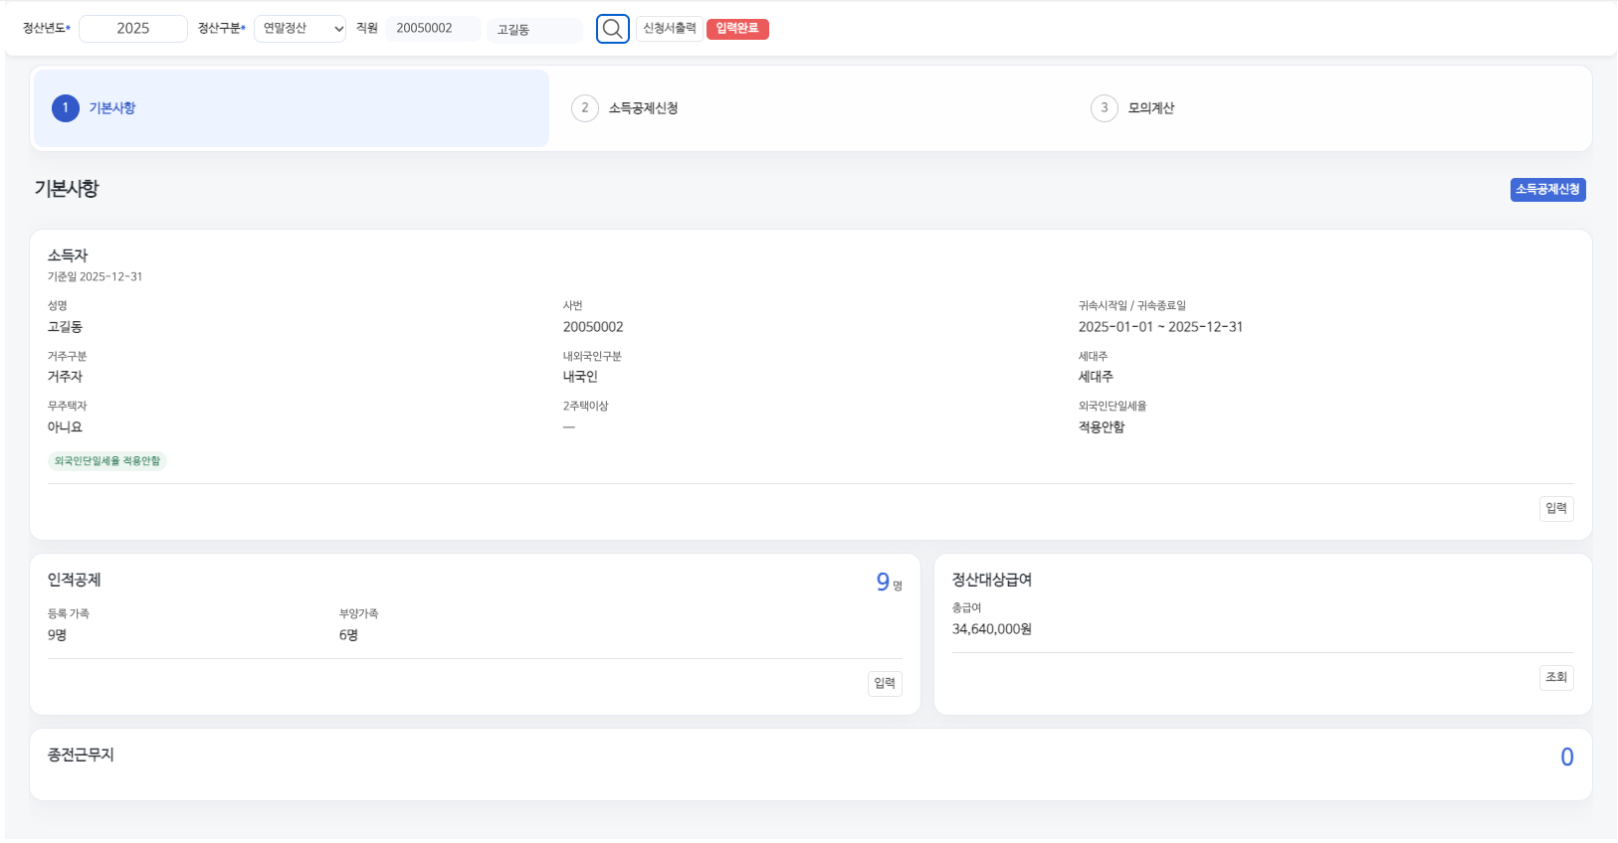Click the 종전근무지 count 0
The image size is (1618, 843).
[1567, 758]
